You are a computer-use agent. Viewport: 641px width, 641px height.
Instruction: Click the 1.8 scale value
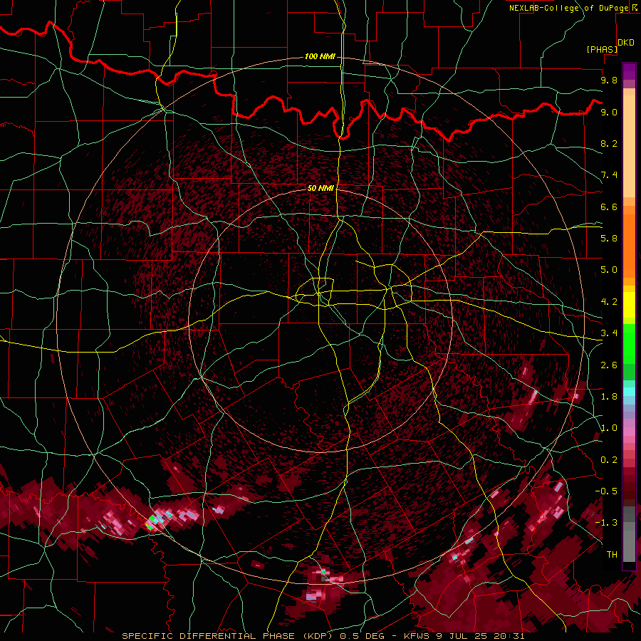609,397
